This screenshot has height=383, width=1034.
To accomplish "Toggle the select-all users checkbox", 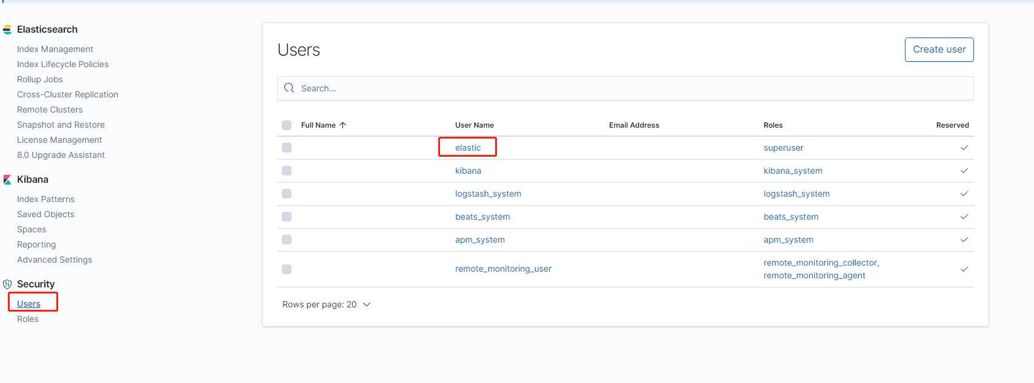I will [x=287, y=125].
